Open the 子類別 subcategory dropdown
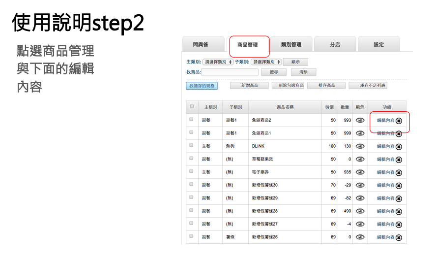This screenshot has height=261, width=435. (x=266, y=62)
